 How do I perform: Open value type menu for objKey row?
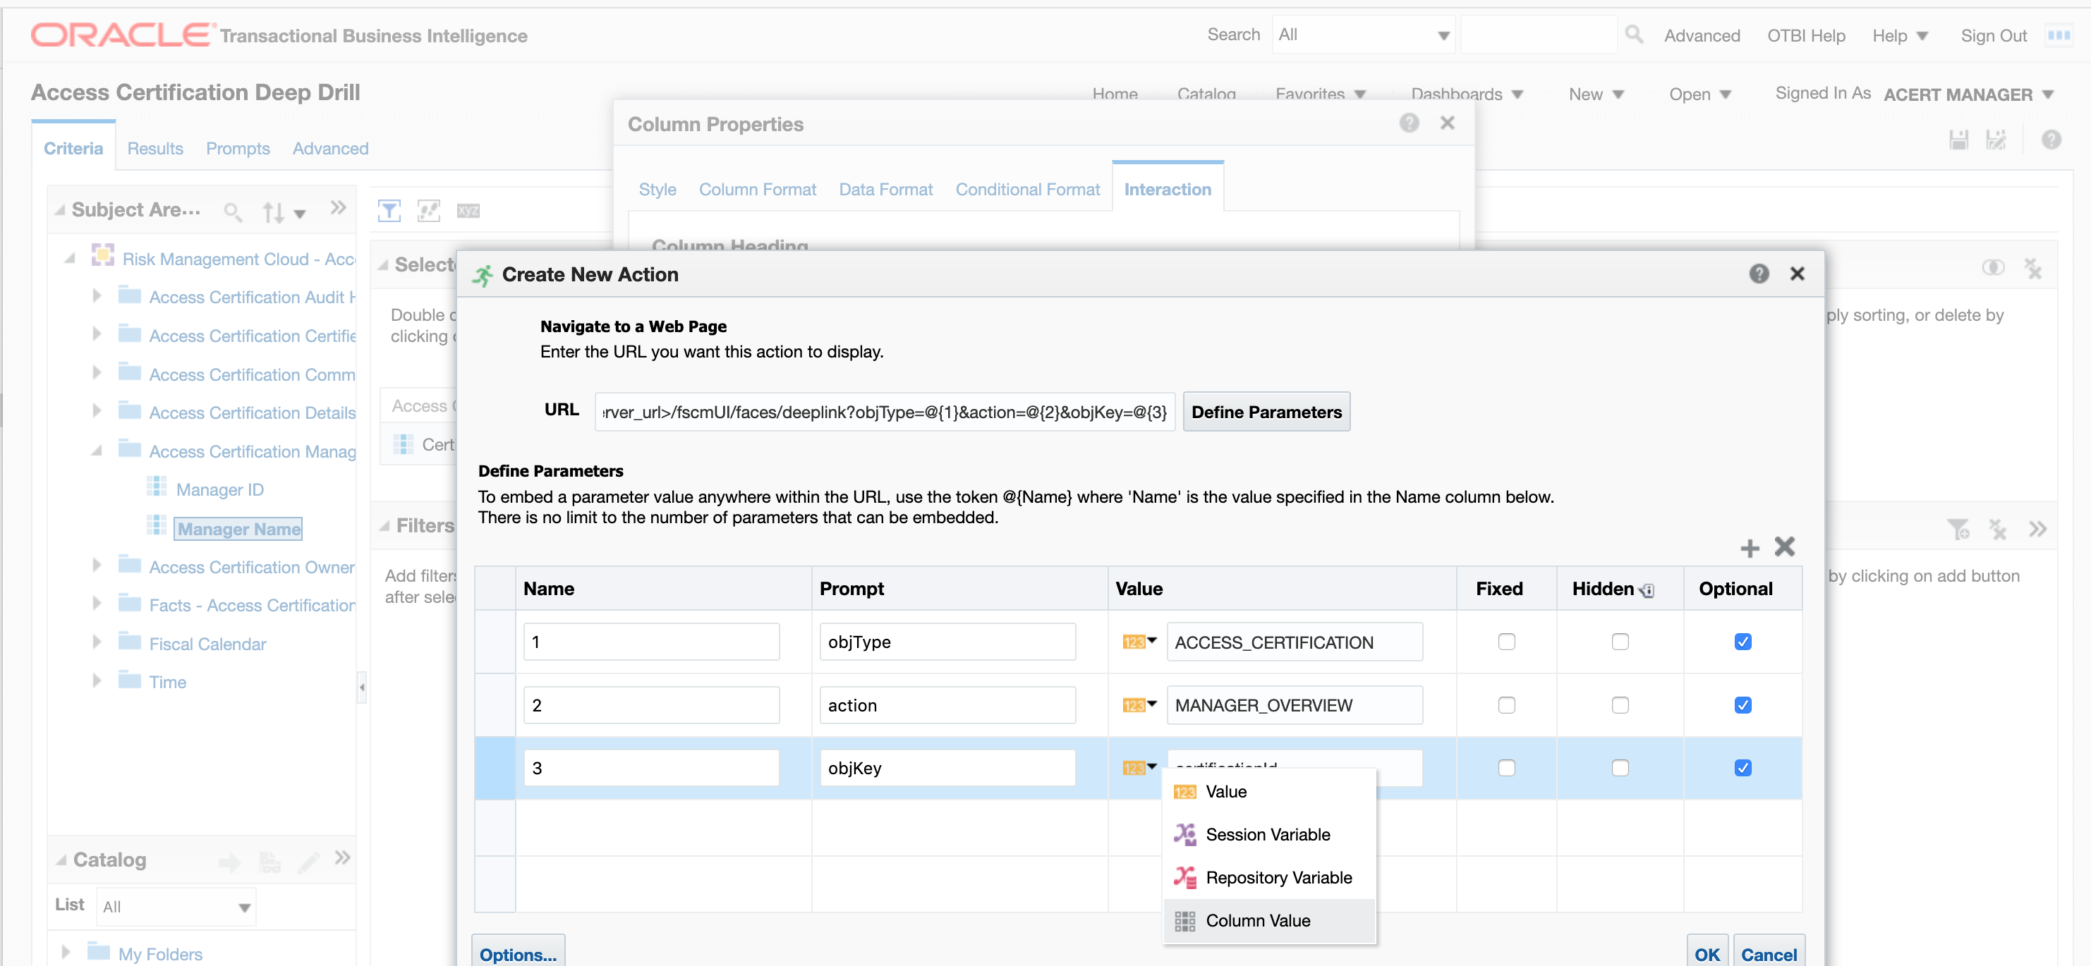pos(1139,767)
